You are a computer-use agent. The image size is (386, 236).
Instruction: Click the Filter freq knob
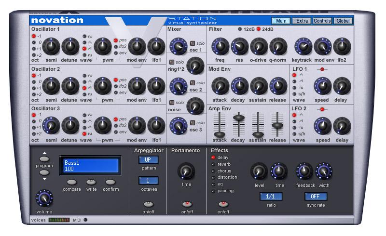[220, 47]
